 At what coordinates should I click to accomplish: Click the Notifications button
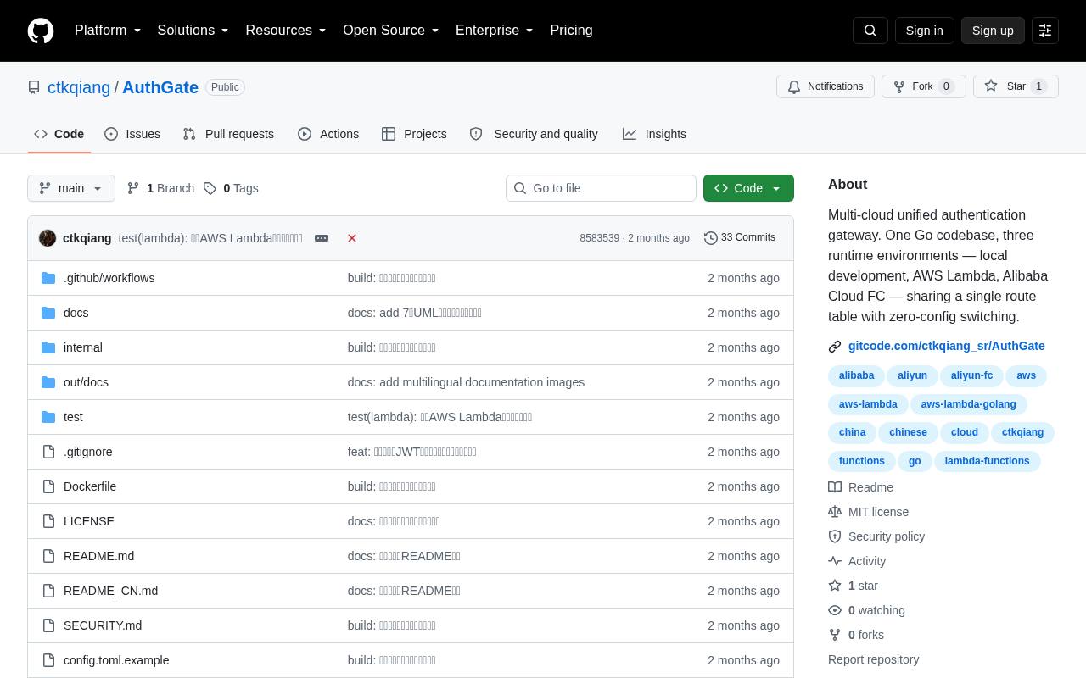click(826, 86)
